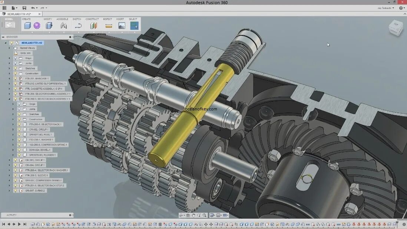Open Display Settings monitor icon
Screen dimensions: 407x229
click(x=212, y=215)
